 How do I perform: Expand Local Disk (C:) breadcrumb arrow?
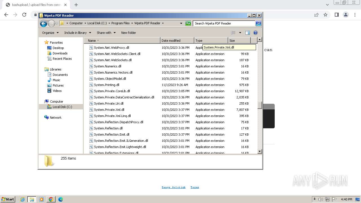109,23
